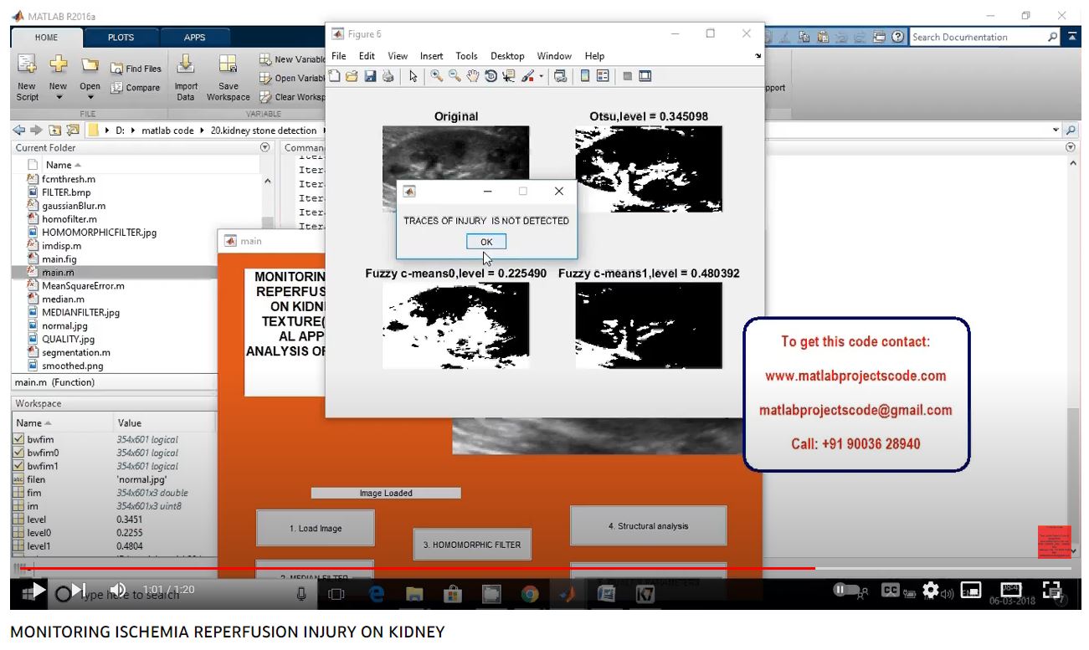Toggle YouTube closed captions (CC)
Viewport: 1089px width, 650px height.
890,591
